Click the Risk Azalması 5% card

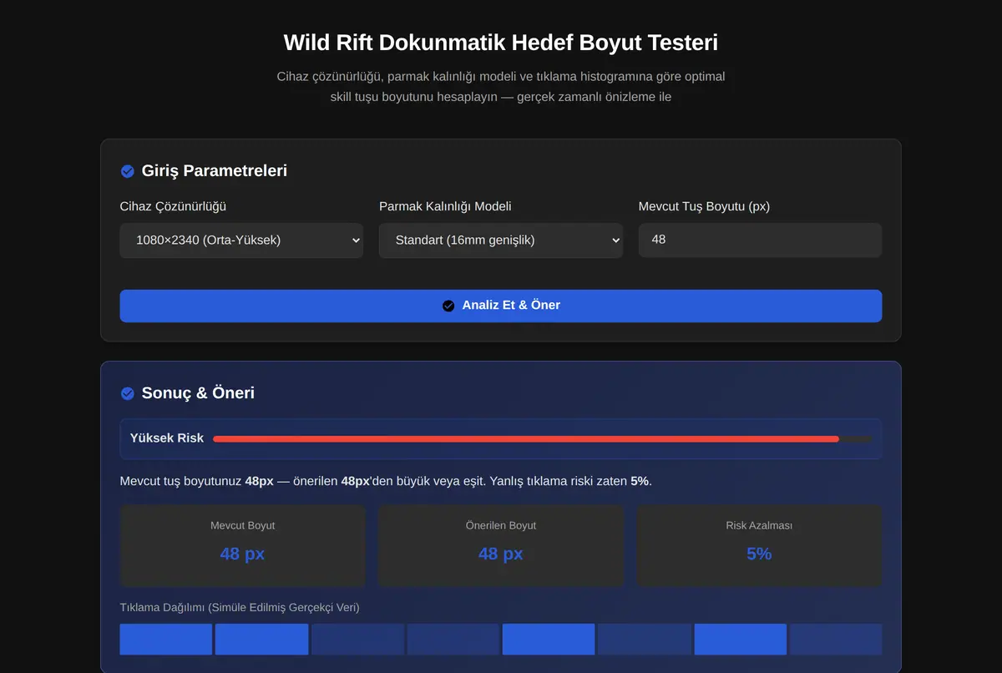tap(759, 544)
